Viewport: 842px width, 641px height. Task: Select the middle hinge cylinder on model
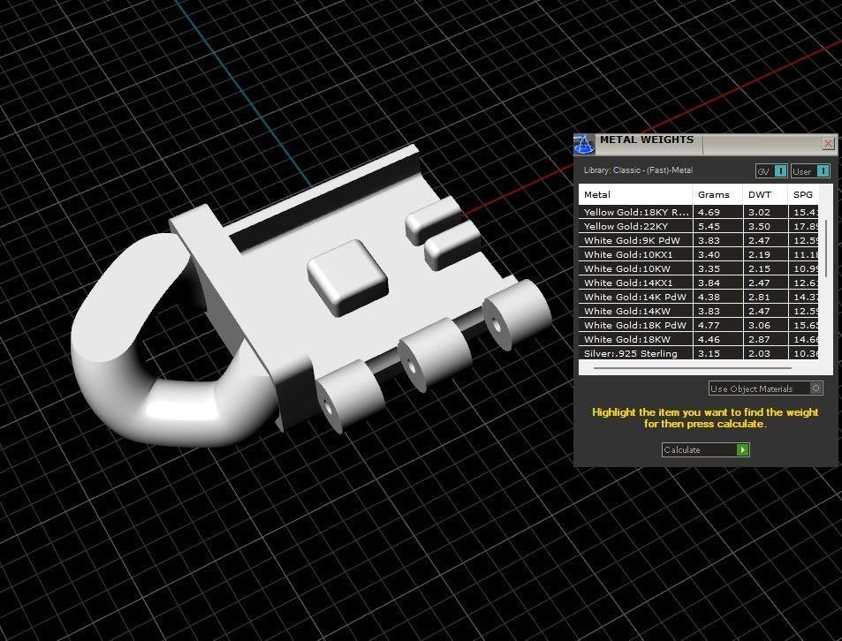pos(434,354)
